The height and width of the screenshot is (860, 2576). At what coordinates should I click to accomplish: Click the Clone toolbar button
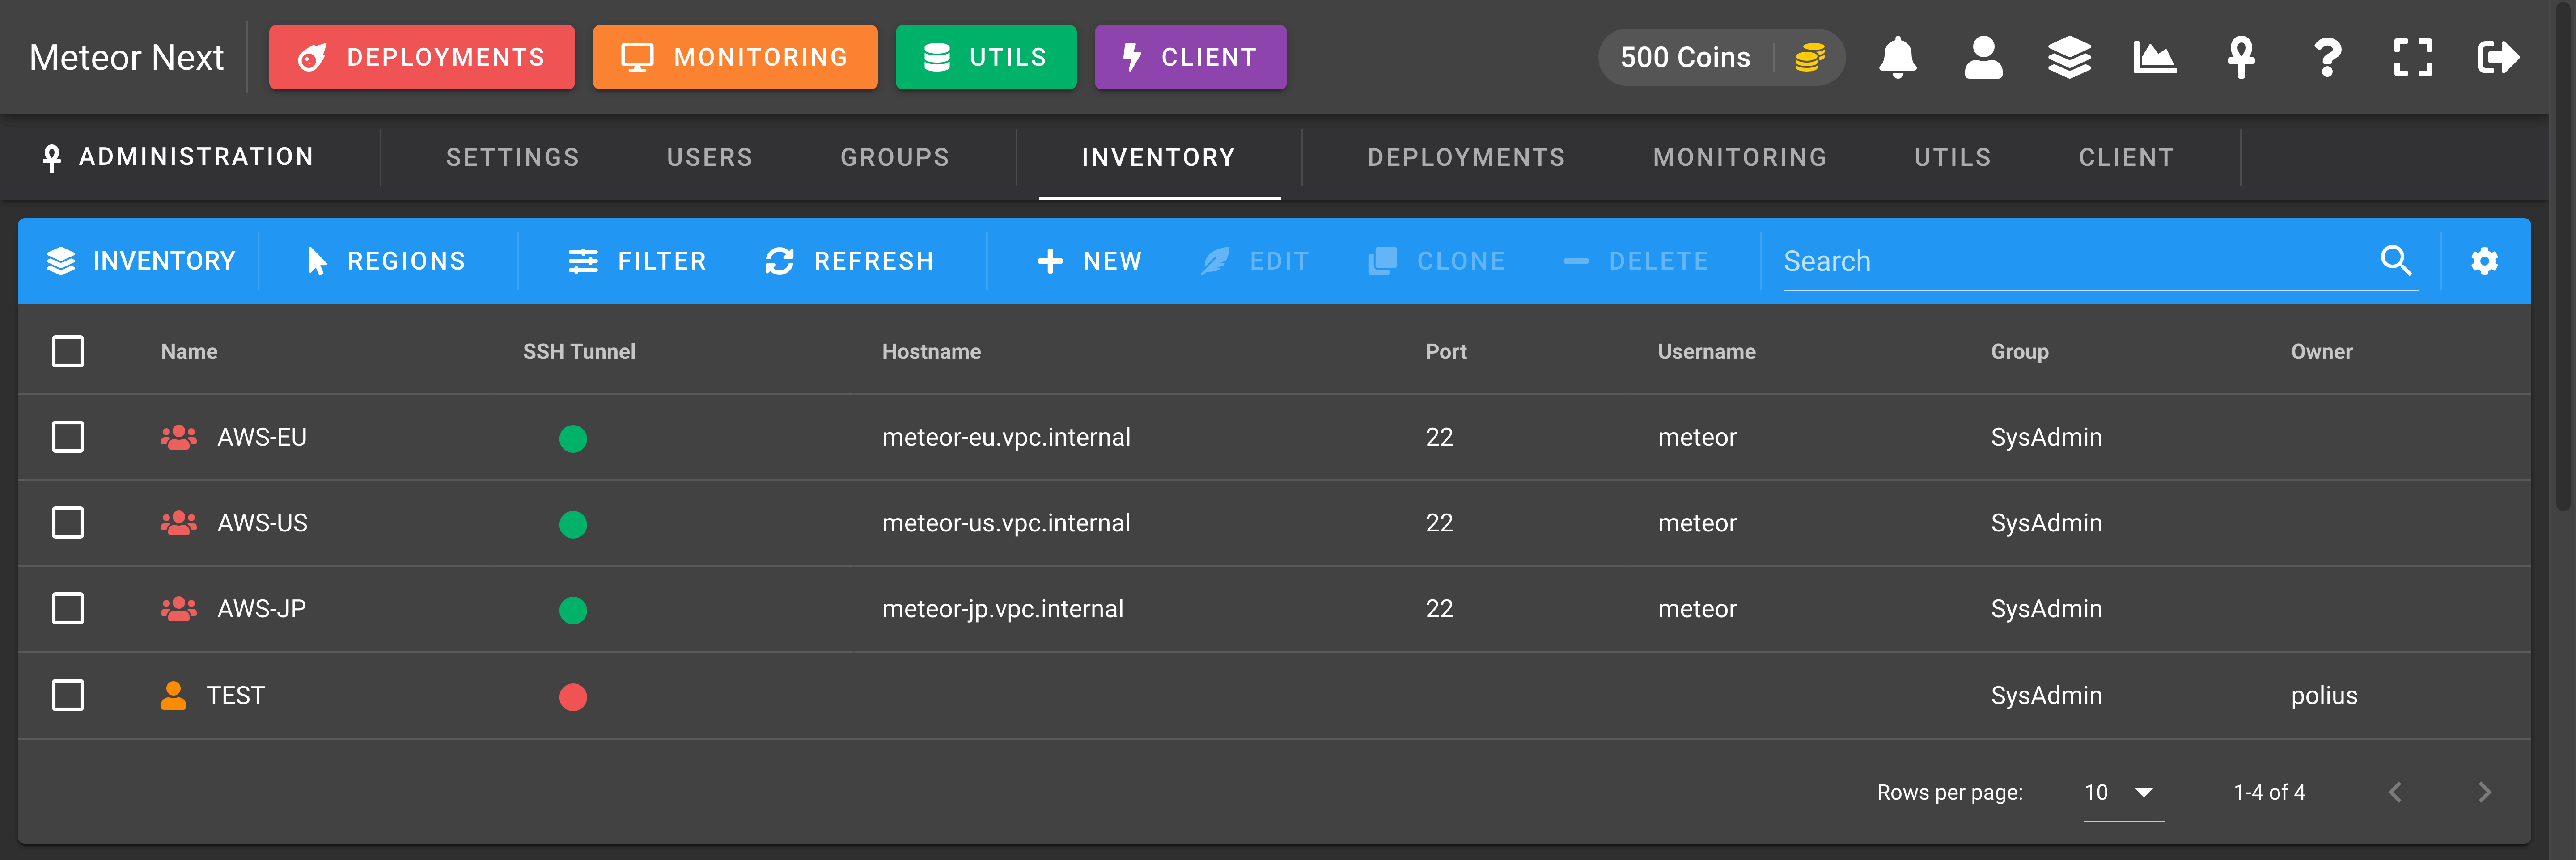point(1437,261)
